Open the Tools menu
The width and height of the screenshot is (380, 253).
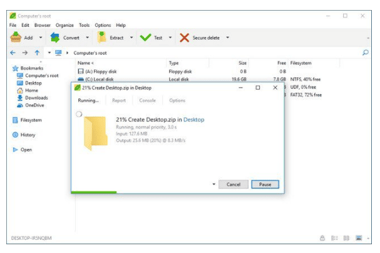point(84,25)
